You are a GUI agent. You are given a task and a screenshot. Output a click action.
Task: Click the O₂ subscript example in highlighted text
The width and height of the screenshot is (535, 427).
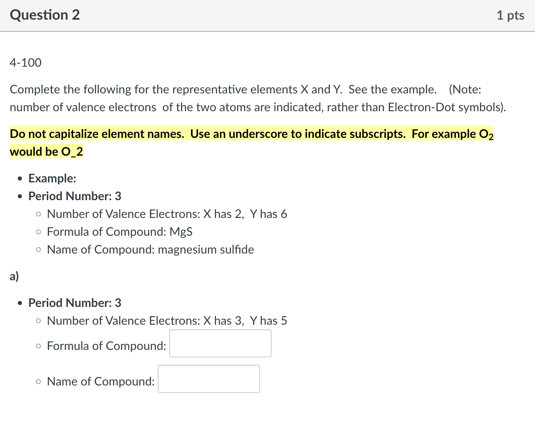pyautogui.click(x=486, y=134)
